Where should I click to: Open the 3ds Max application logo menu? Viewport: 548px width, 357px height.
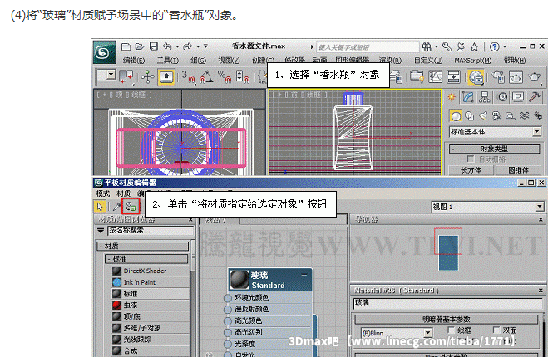pos(104,52)
